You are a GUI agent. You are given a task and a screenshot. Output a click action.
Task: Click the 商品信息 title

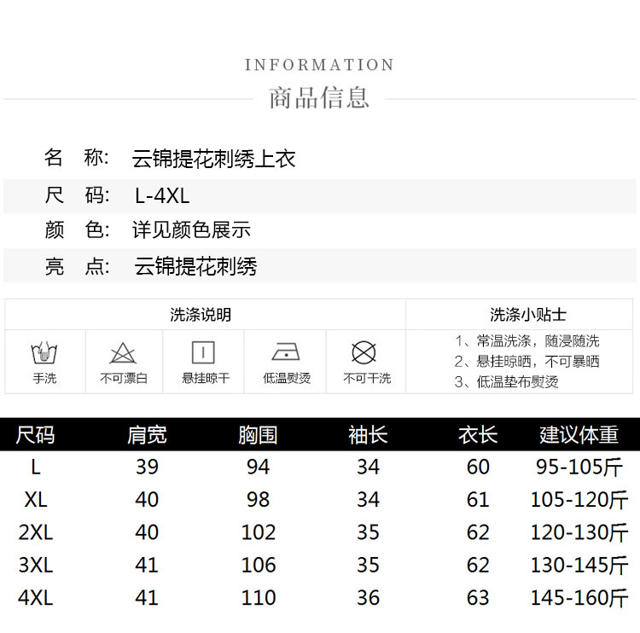[319, 97]
